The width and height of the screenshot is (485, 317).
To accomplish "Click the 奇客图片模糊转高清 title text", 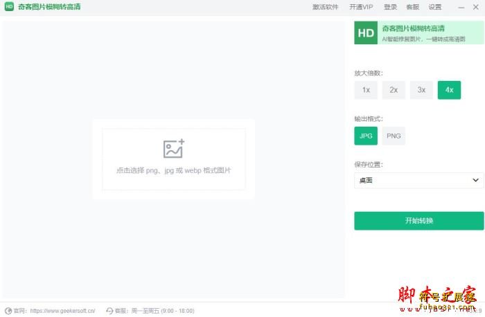I will point(49,6).
